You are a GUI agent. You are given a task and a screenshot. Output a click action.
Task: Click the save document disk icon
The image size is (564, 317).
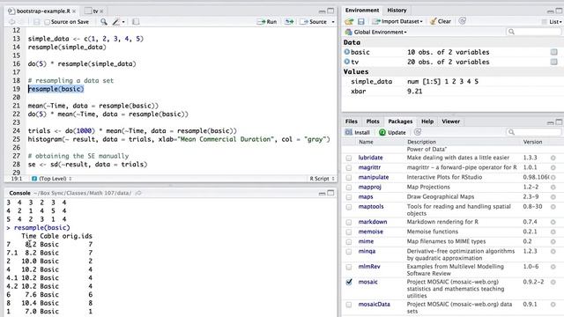[x=36, y=22]
